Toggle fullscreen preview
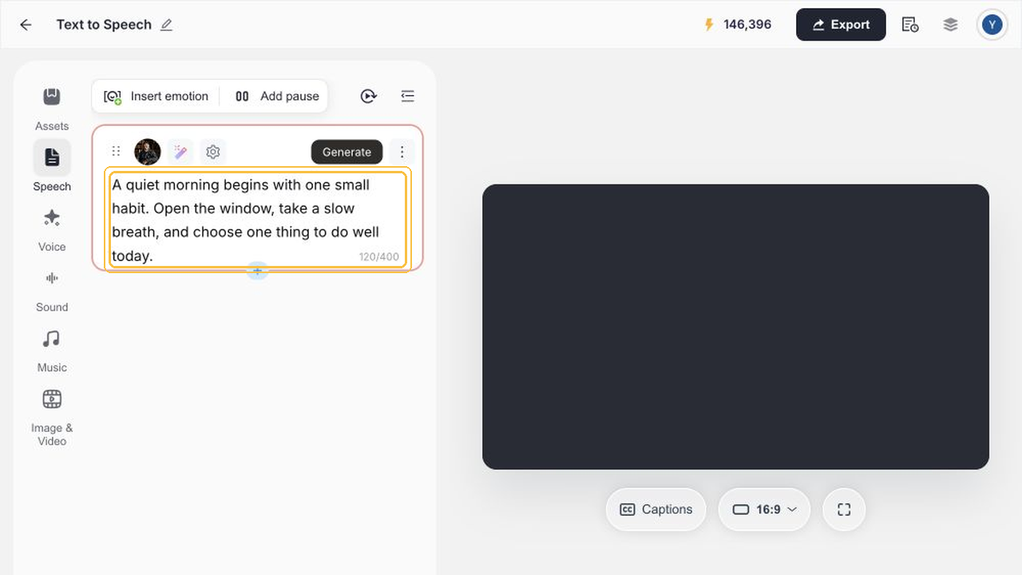The width and height of the screenshot is (1022, 575). (x=844, y=510)
